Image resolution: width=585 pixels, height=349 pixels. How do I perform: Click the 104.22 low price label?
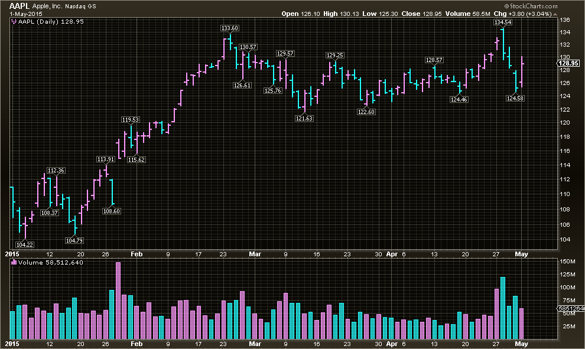coord(25,244)
